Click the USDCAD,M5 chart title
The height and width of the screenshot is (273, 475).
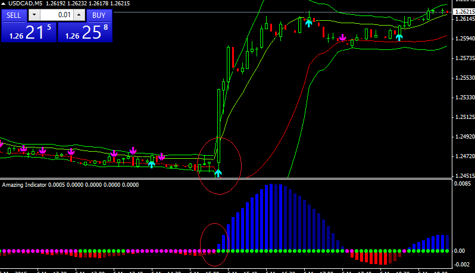click(x=25, y=4)
